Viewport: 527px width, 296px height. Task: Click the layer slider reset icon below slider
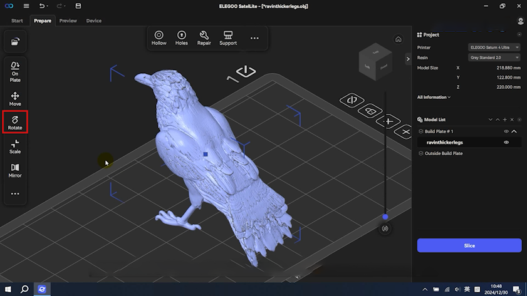click(385, 229)
